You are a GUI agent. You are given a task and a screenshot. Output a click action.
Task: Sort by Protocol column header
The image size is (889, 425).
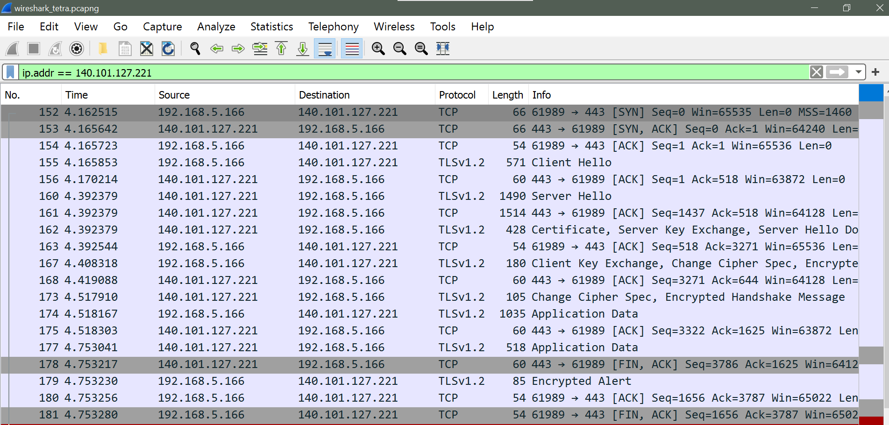(x=462, y=95)
